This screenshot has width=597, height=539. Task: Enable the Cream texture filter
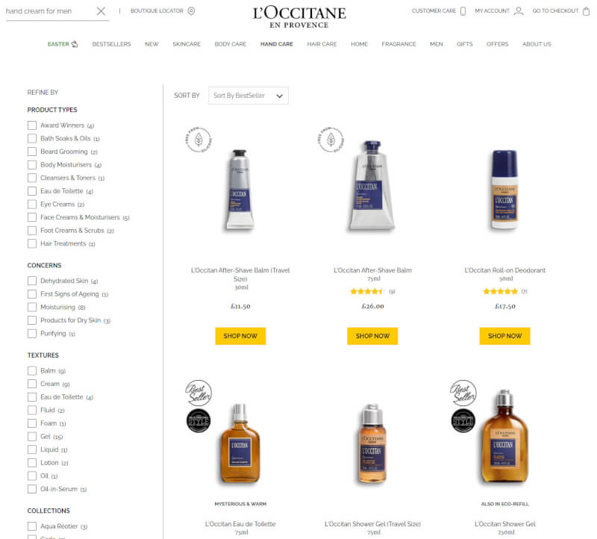click(x=32, y=384)
